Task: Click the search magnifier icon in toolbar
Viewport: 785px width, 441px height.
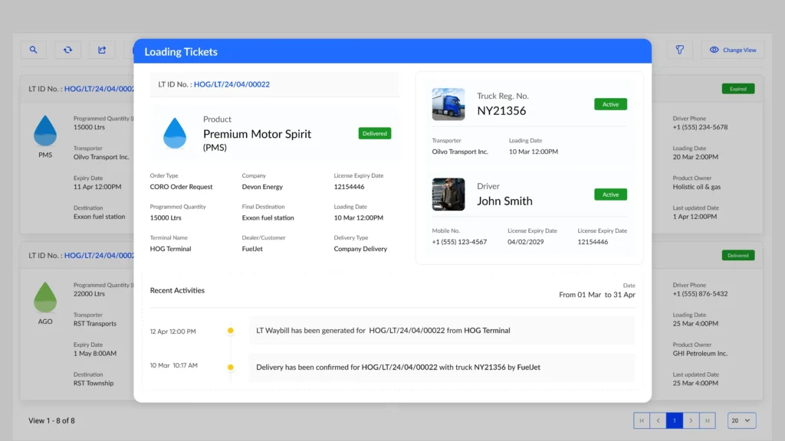Action: (33, 50)
